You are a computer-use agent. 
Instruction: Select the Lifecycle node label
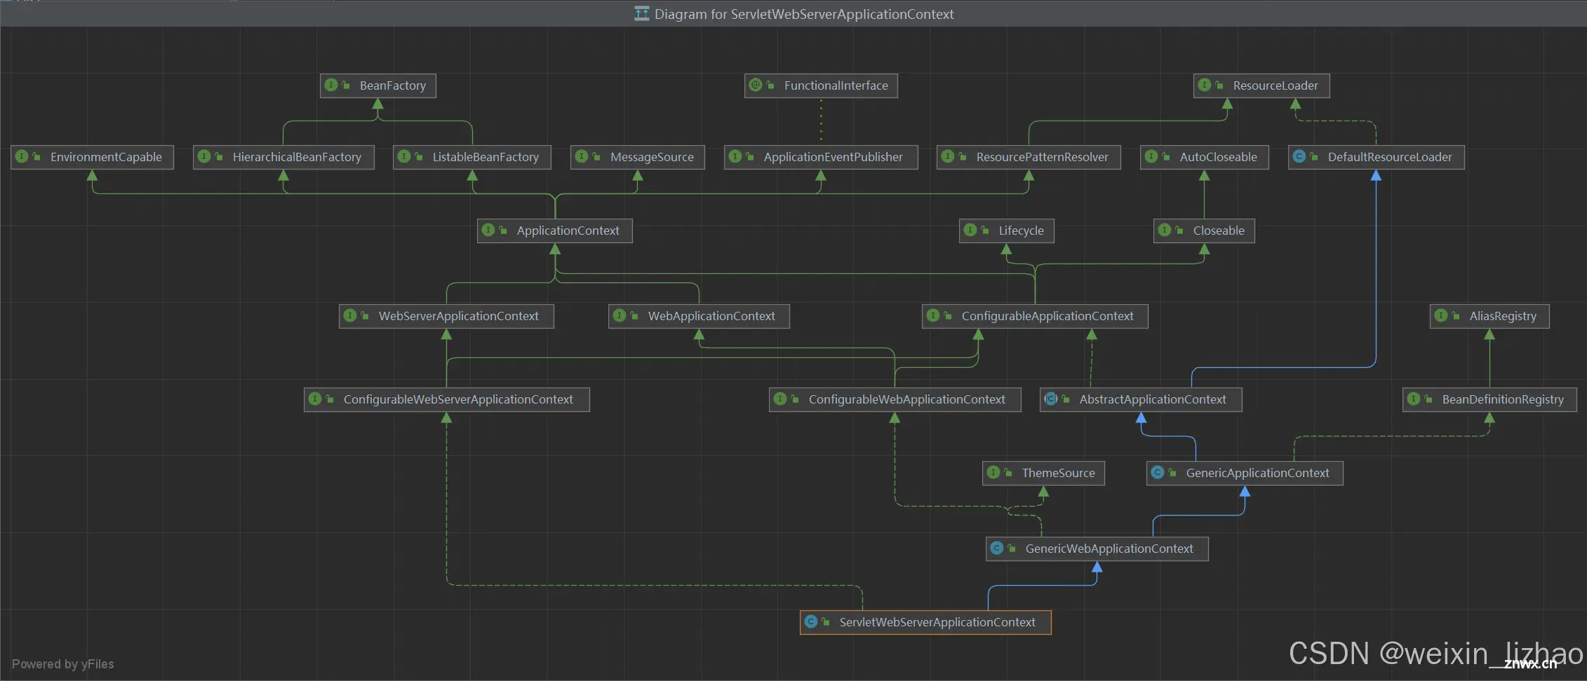(1022, 231)
